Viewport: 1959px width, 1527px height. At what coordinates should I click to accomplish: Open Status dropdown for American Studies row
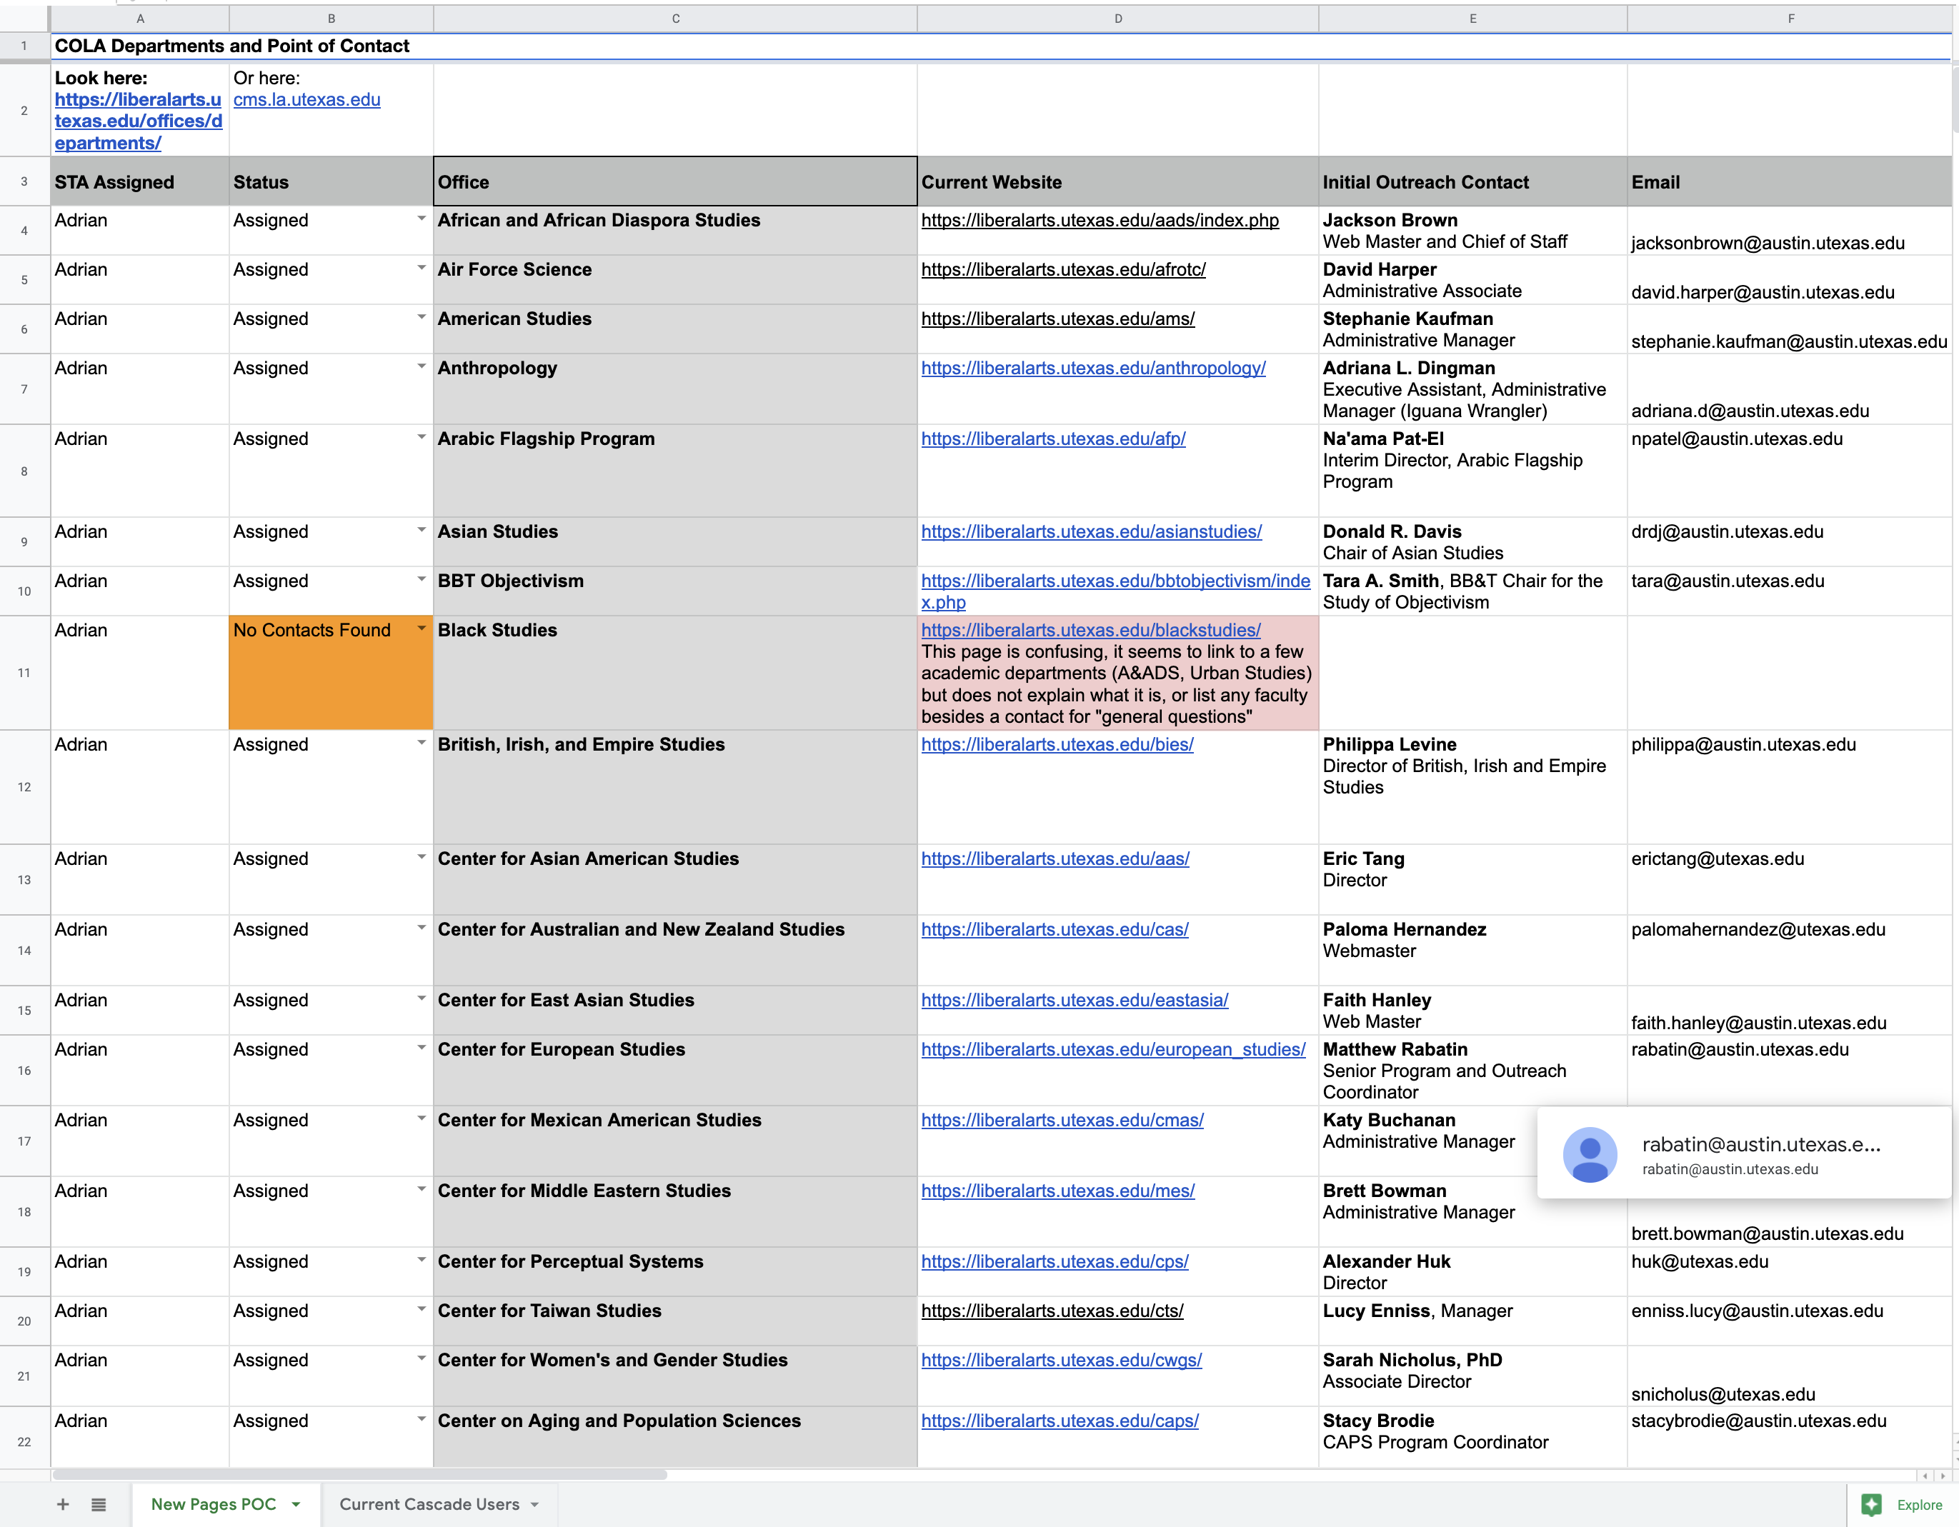(421, 317)
